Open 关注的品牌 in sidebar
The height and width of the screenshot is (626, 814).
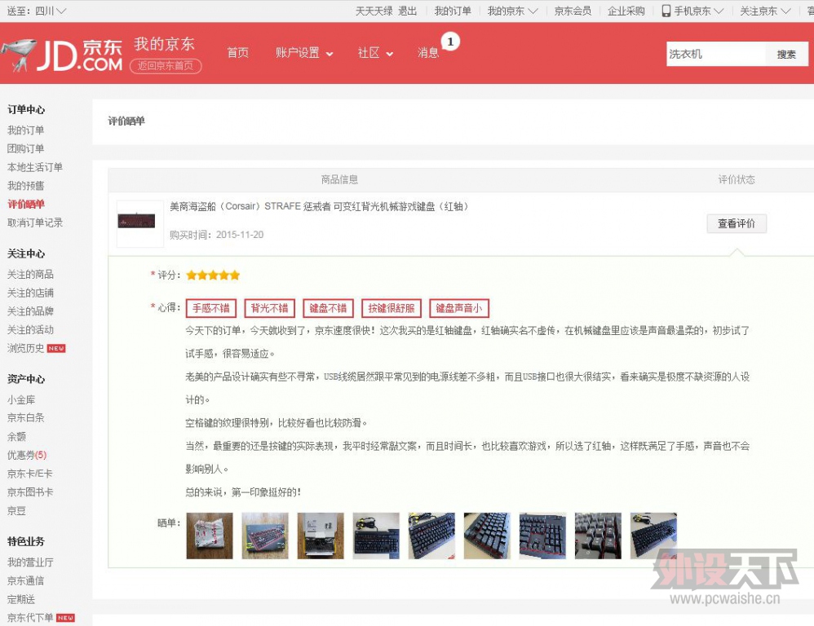click(x=30, y=311)
